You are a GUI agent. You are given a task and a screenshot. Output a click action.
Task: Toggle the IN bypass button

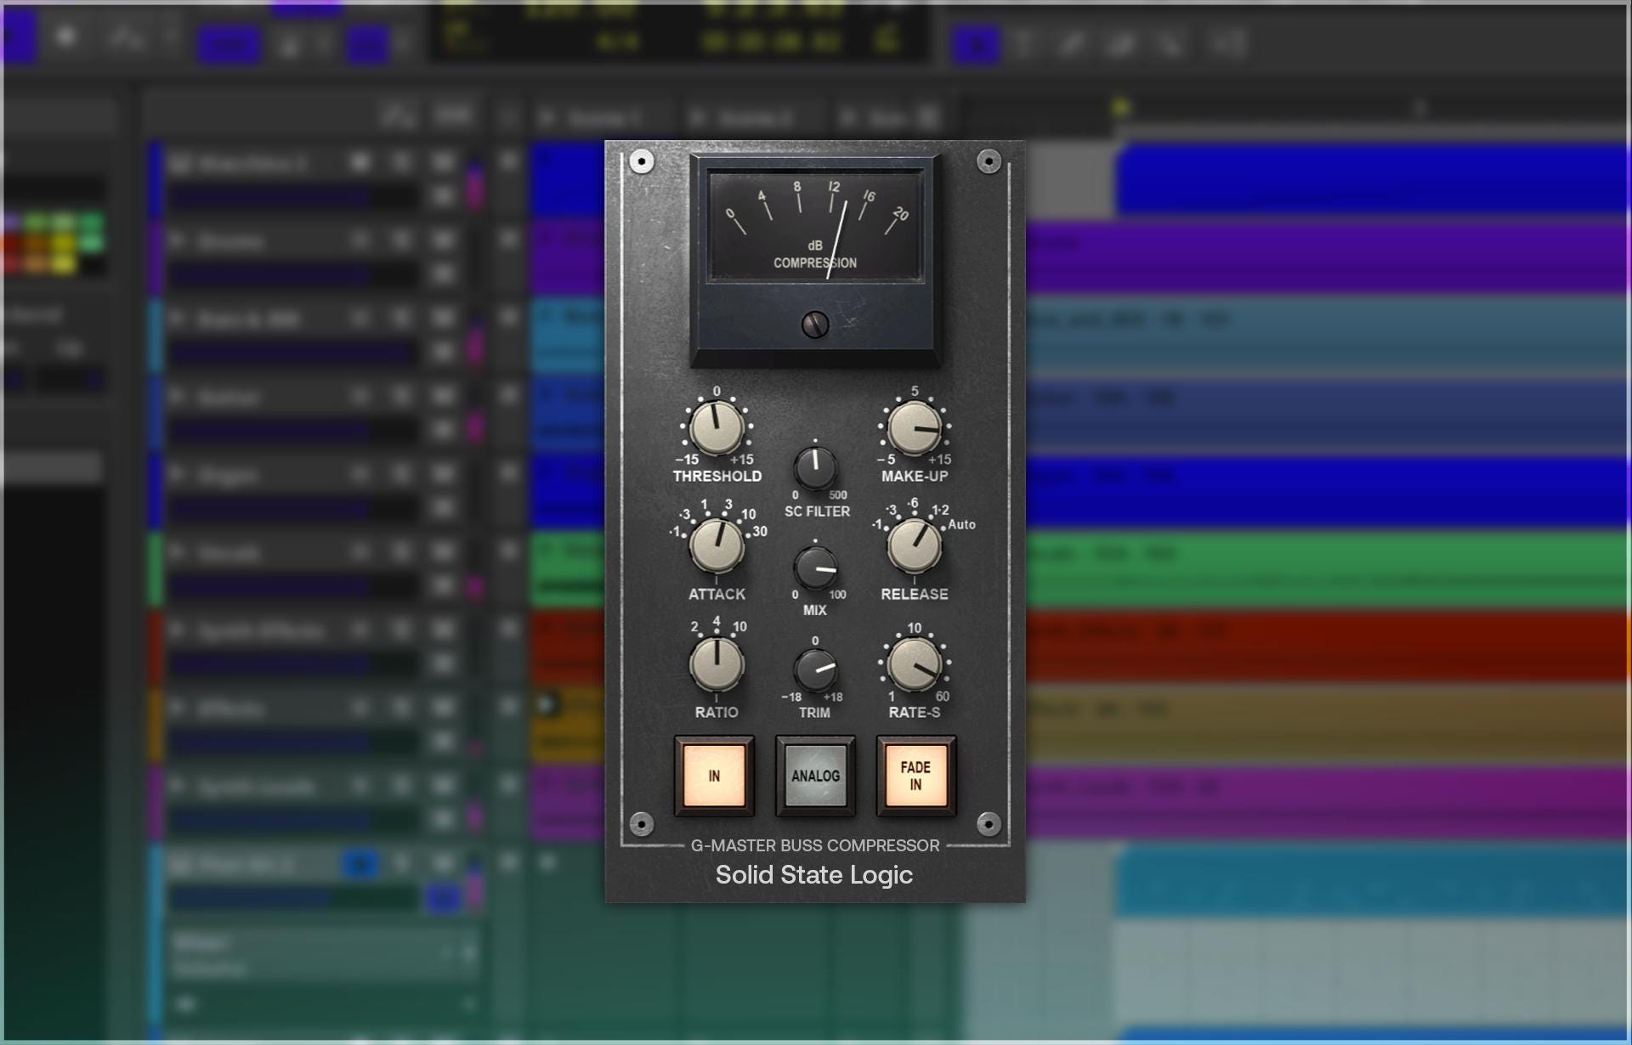714,776
